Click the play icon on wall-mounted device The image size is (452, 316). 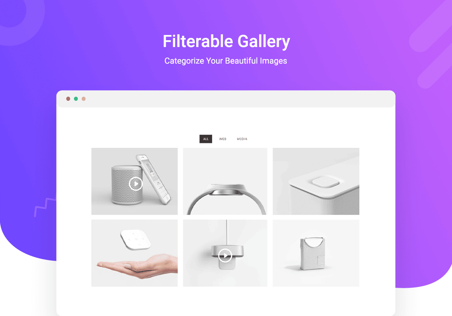coord(225,256)
